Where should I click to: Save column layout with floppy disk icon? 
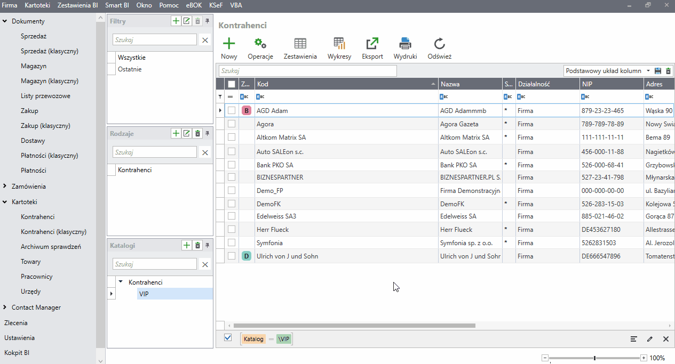[x=658, y=71]
